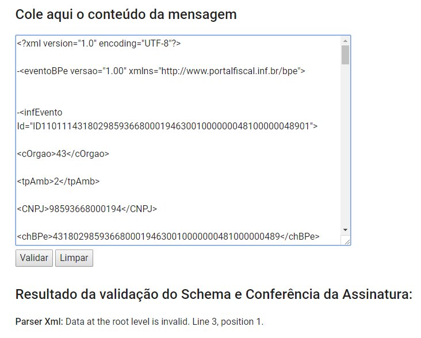
Task: Place cursor in the tpAmb element line
Action: (58, 181)
